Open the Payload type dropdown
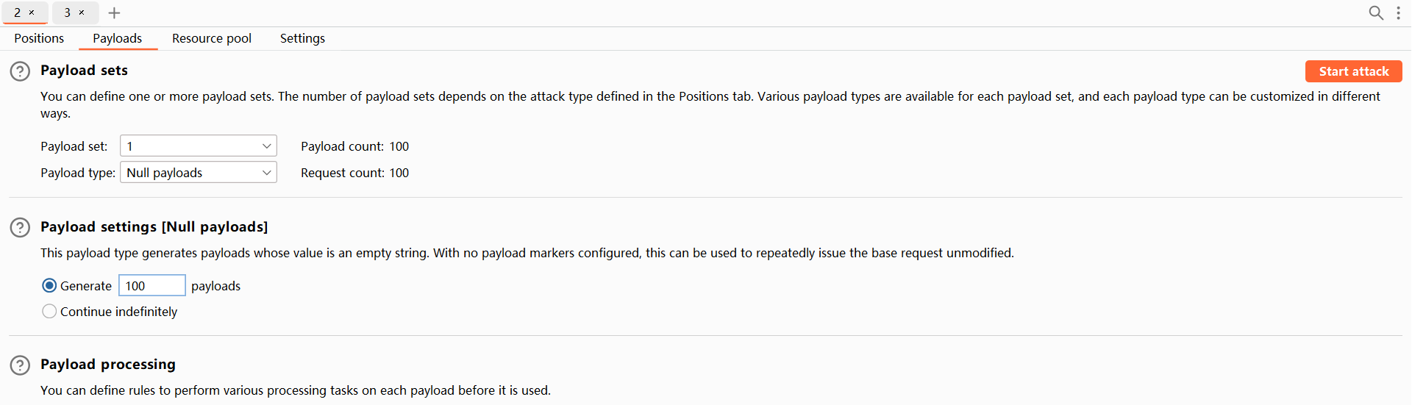 click(198, 173)
